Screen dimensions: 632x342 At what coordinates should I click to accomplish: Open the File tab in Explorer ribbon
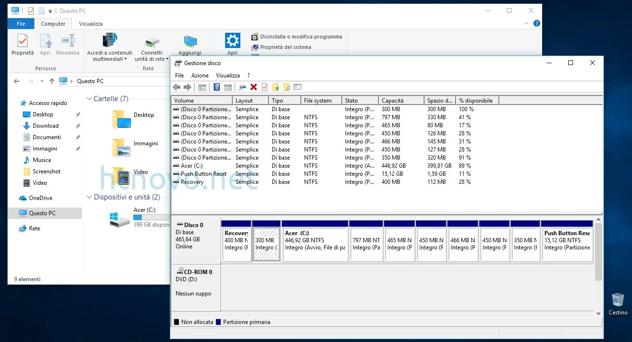[21, 24]
